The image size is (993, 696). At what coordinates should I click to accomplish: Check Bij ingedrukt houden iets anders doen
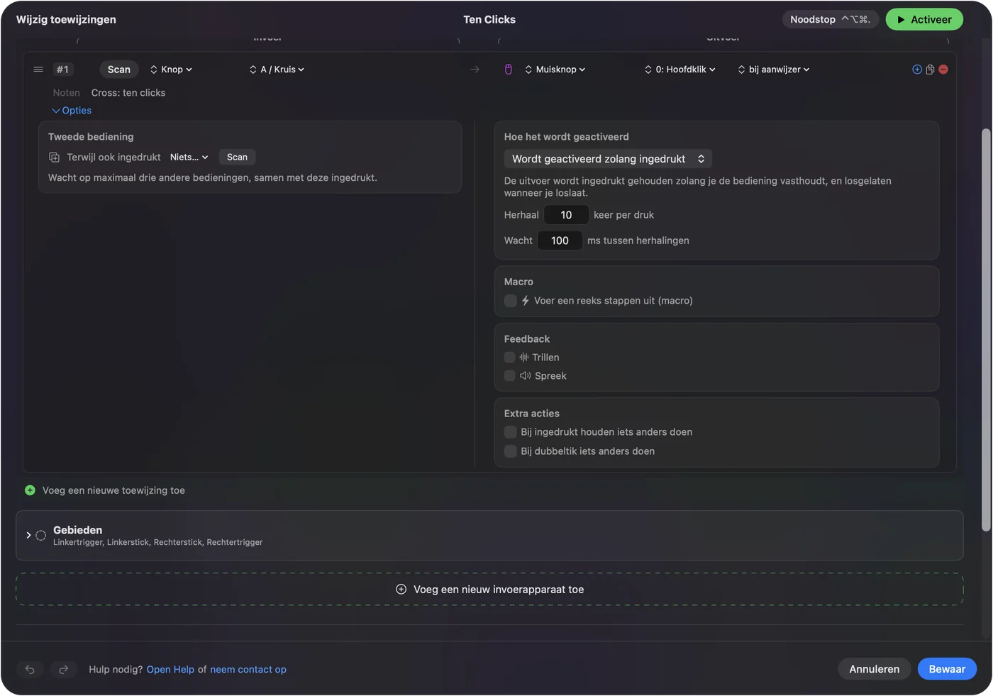510,432
